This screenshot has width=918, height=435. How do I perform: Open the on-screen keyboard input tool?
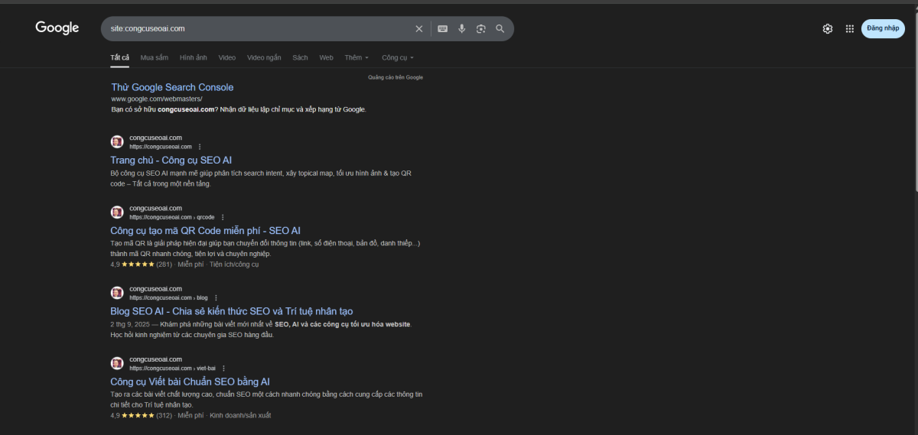[x=442, y=29]
